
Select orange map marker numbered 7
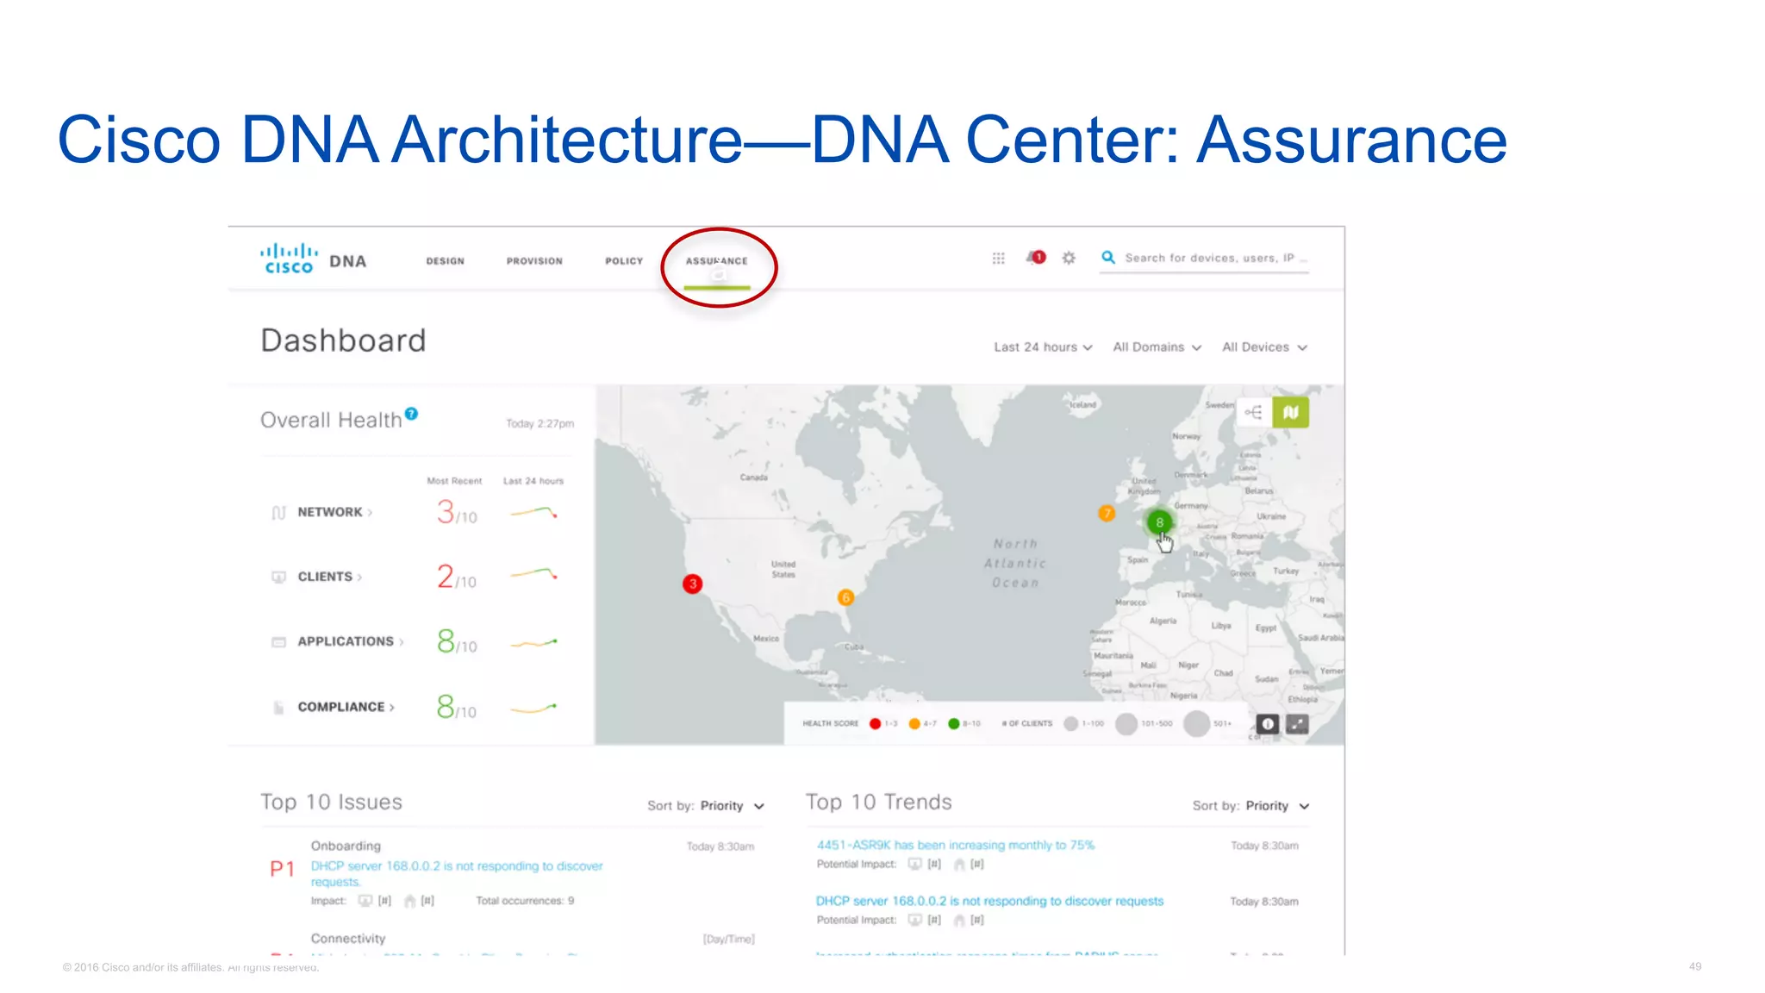(x=1107, y=514)
